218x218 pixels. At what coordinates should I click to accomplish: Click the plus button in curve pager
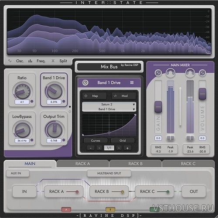pyautogui.click(x=127, y=148)
